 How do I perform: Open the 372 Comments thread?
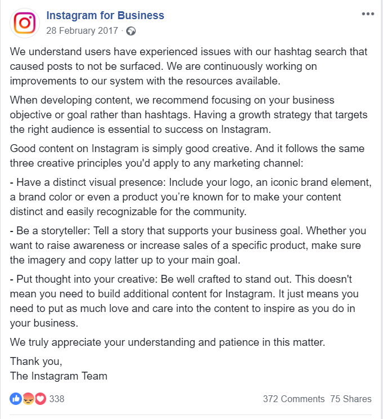tap(293, 399)
